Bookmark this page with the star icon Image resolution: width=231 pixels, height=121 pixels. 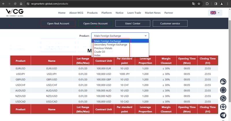click(x=199, y=4)
